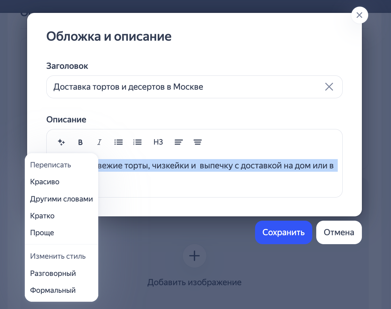Center-align the description text

[x=198, y=142]
